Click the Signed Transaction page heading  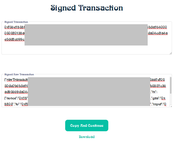tap(87, 8)
